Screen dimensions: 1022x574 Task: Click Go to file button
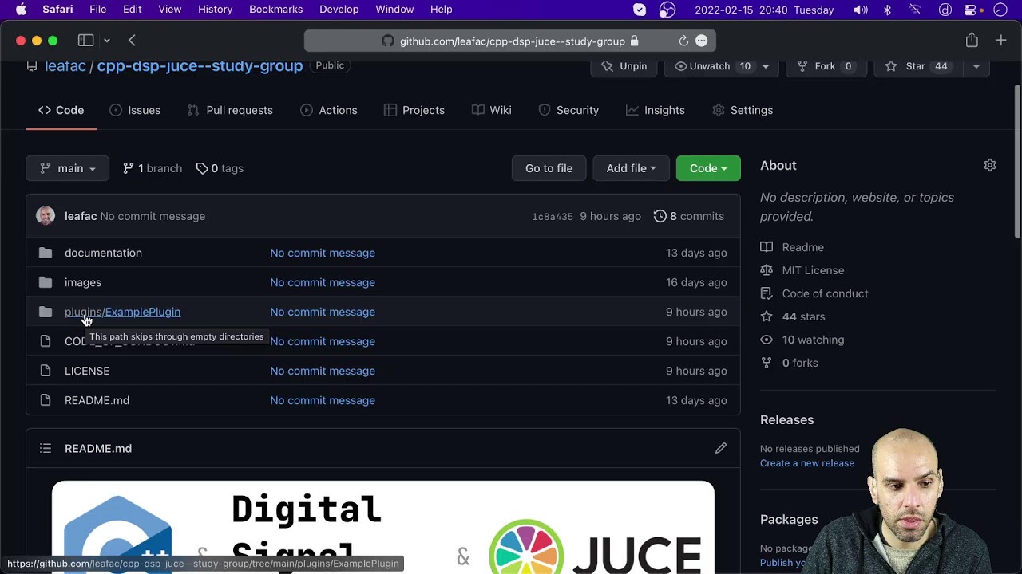pyautogui.click(x=549, y=168)
